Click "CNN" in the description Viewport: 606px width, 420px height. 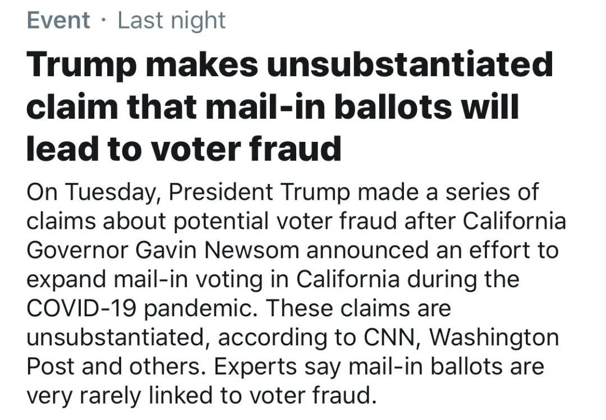coord(384,338)
